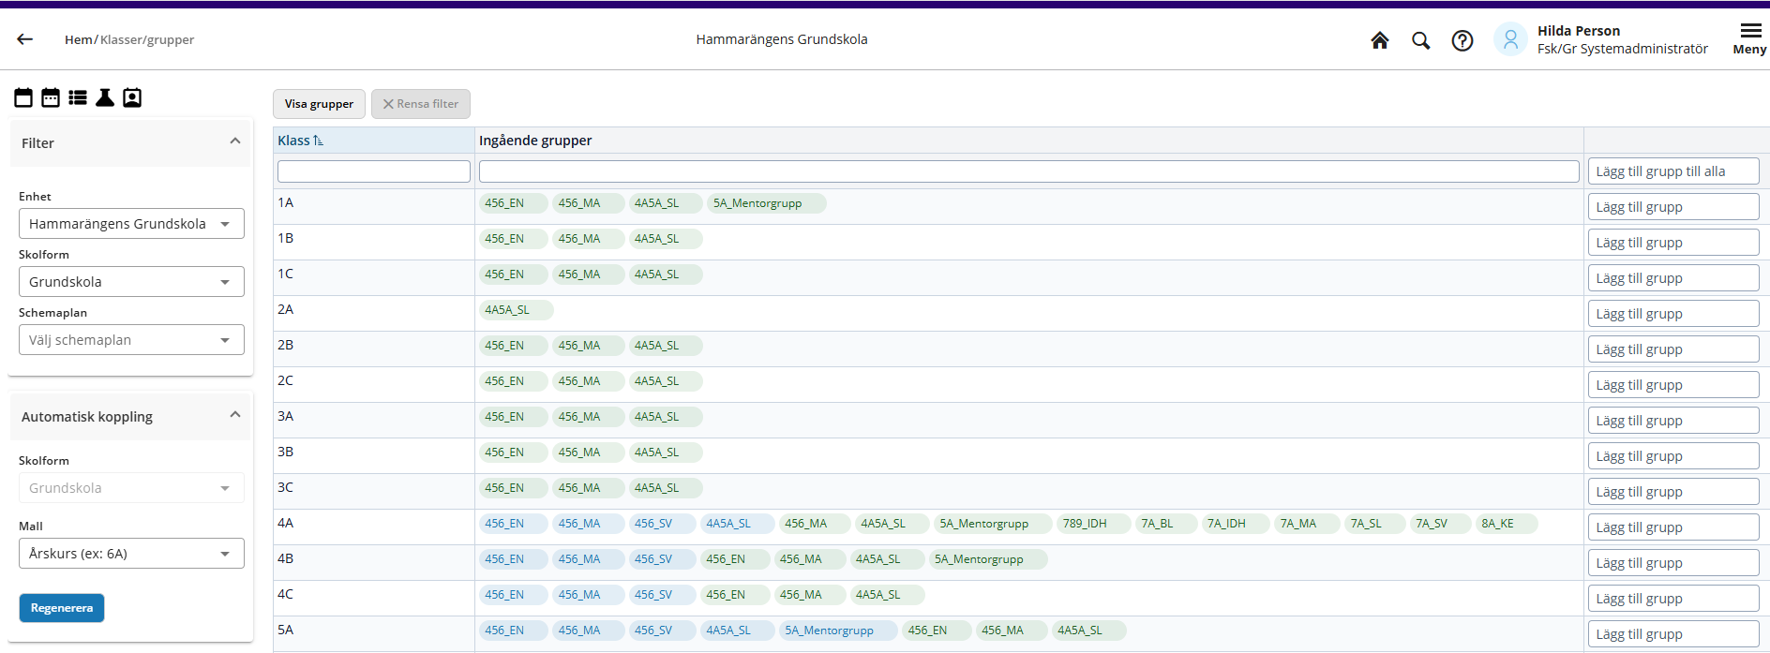
Task: Open the Mall dropdown Årskurs (ex: 6A)
Action: click(x=131, y=554)
